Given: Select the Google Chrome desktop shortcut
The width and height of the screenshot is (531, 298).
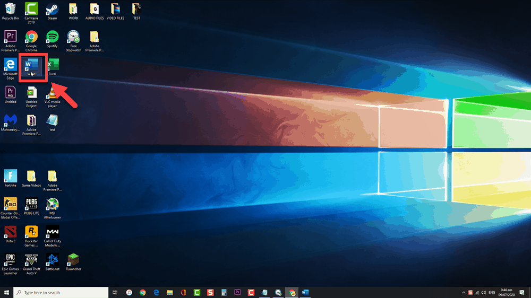Looking at the screenshot, I should [31, 41].
